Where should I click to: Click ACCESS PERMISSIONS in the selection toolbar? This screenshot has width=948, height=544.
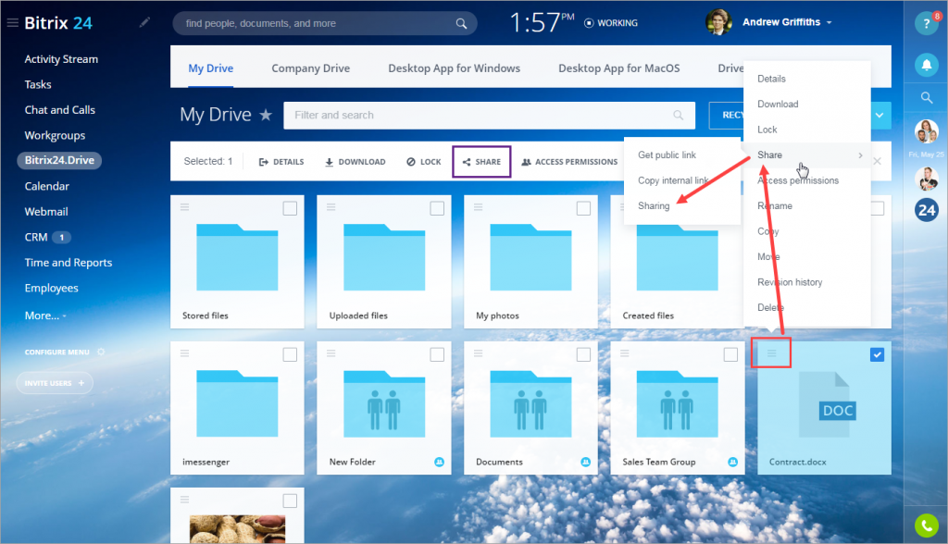click(569, 161)
